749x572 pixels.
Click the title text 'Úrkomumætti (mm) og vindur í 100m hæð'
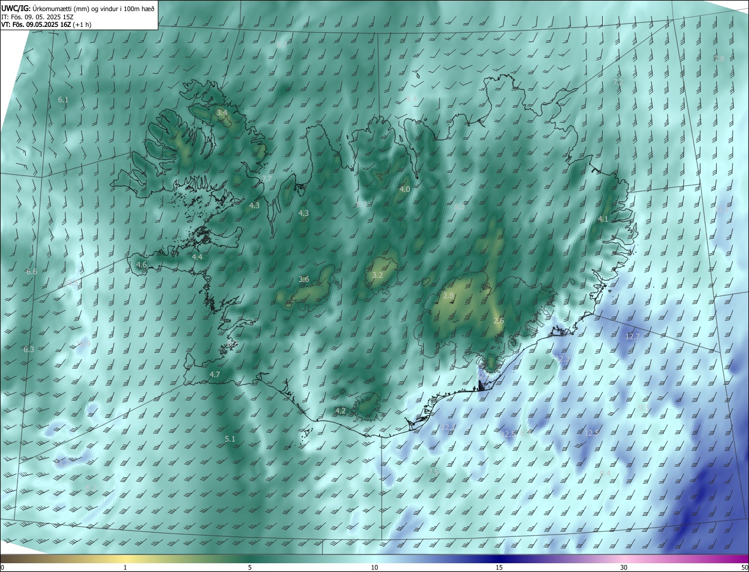95,8
